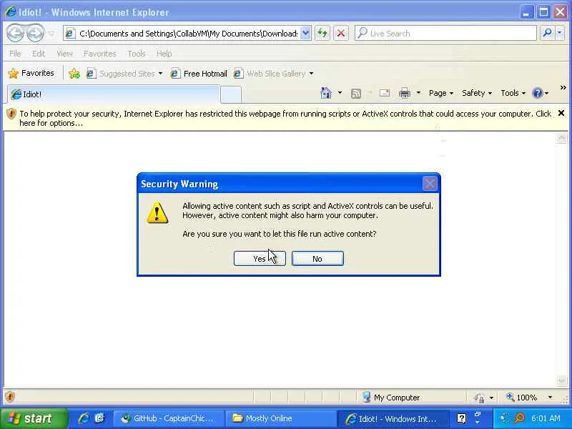Open the search provider dropdown arrow
This screenshot has height=429, width=572.
pyautogui.click(x=560, y=33)
